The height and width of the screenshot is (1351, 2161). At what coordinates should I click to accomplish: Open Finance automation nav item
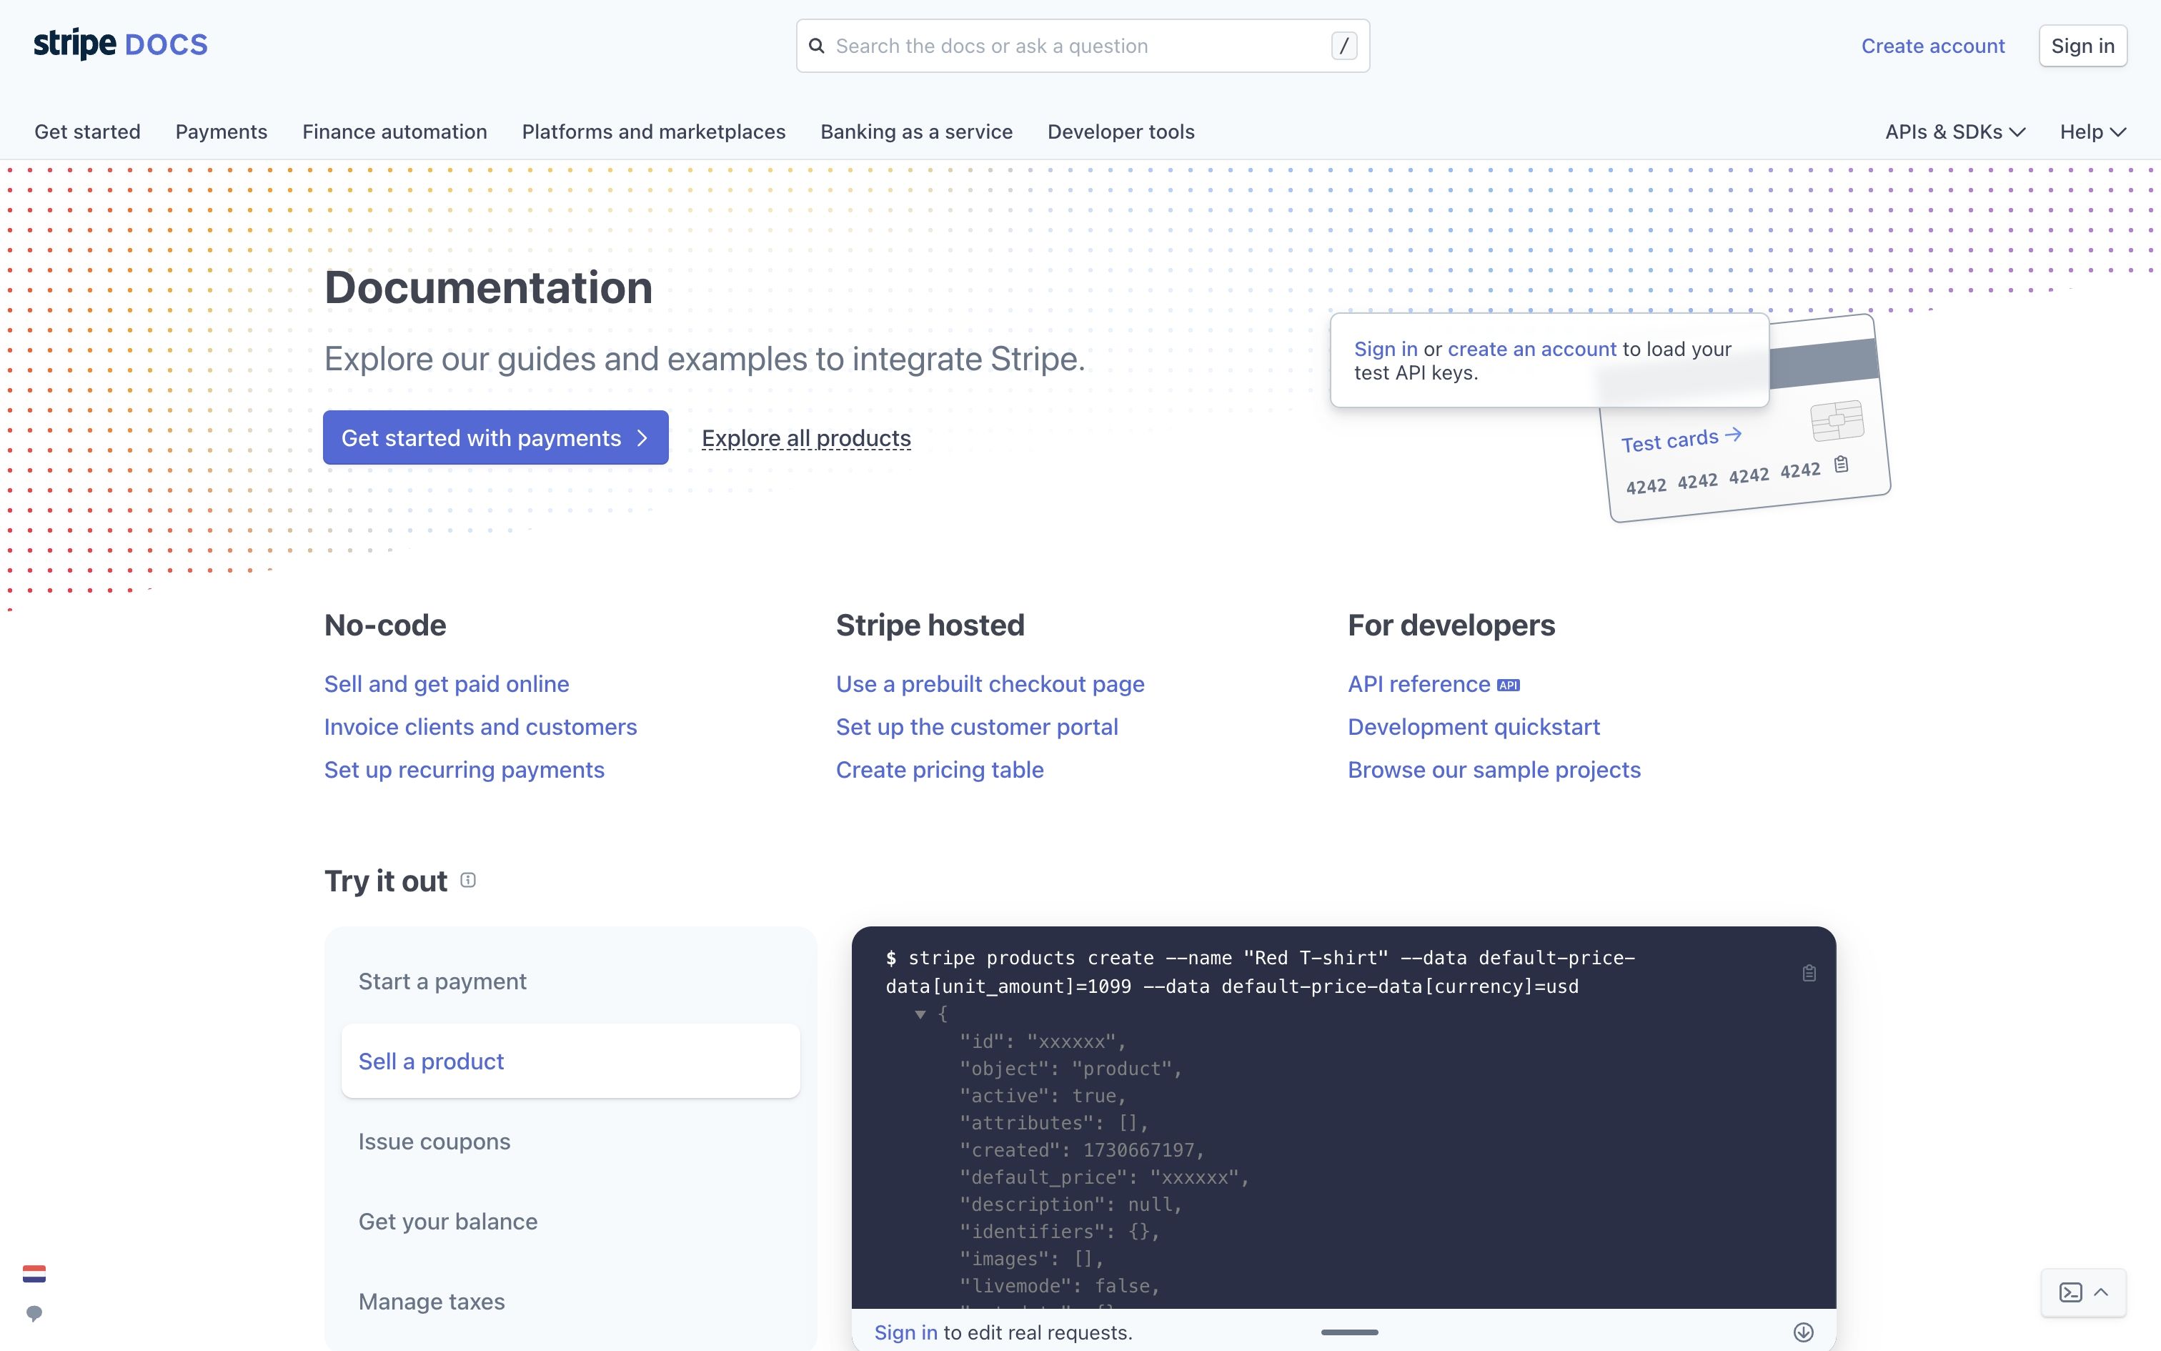[x=394, y=132]
